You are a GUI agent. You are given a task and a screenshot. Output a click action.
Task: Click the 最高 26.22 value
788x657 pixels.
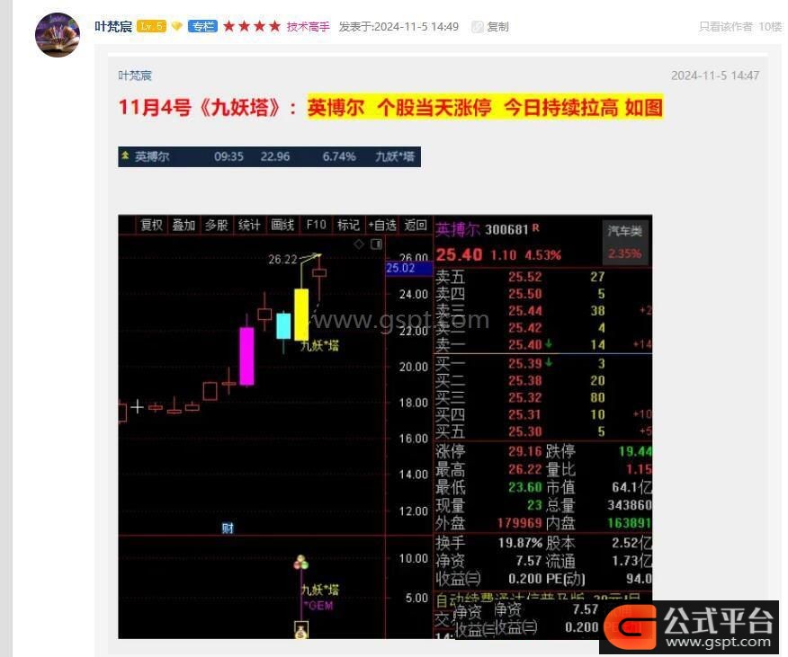click(525, 470)
